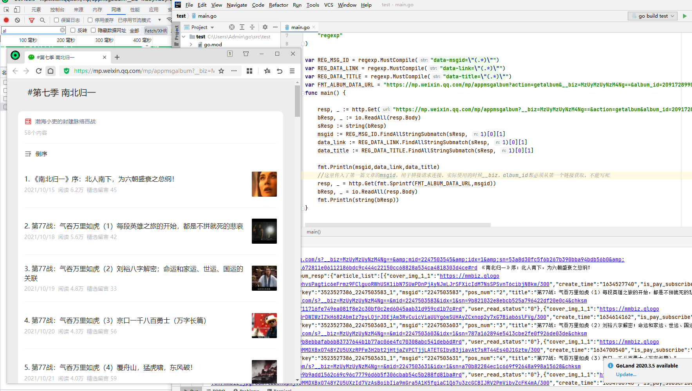This screenshot has height=391, width=692.
Task: Reload the mp.weixin.qq.com page
Action: click(39, 71)
